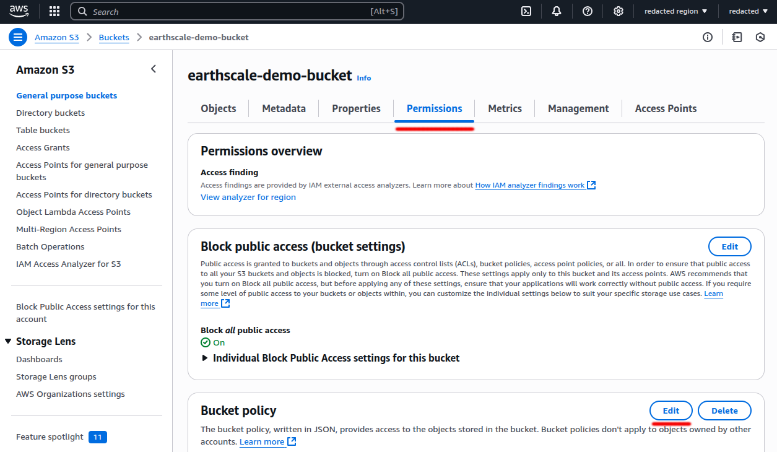Image resolution: width=777 pixels, height=452 pixels.
Task: Collapse the Amazon S3 sidebar with the chevron
Action: pos(154,69)
